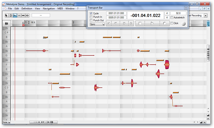The width and height of the screenshot is (214, 128).
Task: Enable the metronome Click checkbox
Action: pos(172,23)
